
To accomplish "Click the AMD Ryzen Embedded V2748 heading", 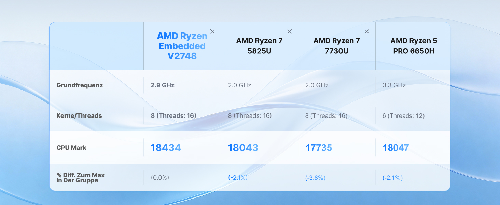I will coord(182,46).
